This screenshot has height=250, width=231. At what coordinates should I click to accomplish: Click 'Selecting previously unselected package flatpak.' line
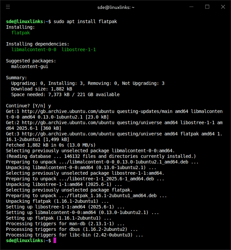point(69,190)
